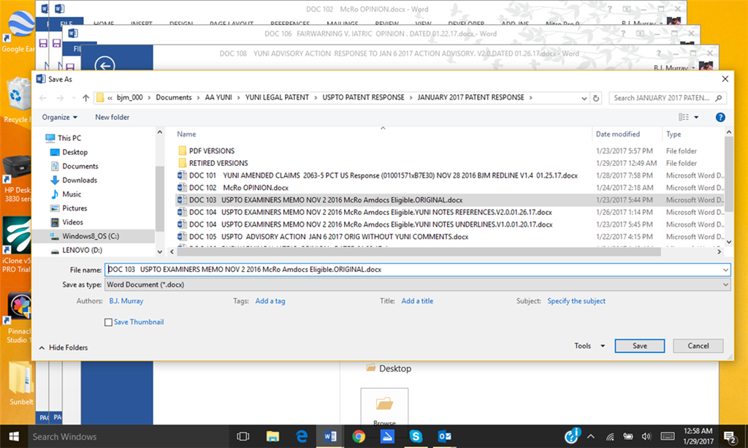The image size is (748, 448).
Task: Open Skype from the taskbar
Action: (416, 436)
